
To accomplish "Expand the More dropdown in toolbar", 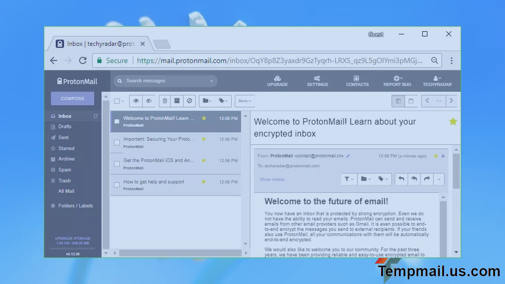I will tap(245, 101).
